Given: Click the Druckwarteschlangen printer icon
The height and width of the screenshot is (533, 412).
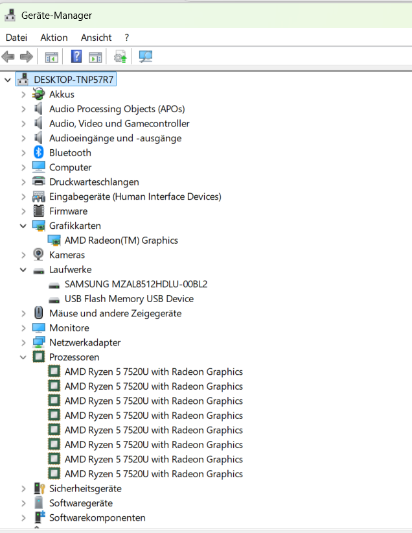Looking at the screenshot, I should 39,181.
